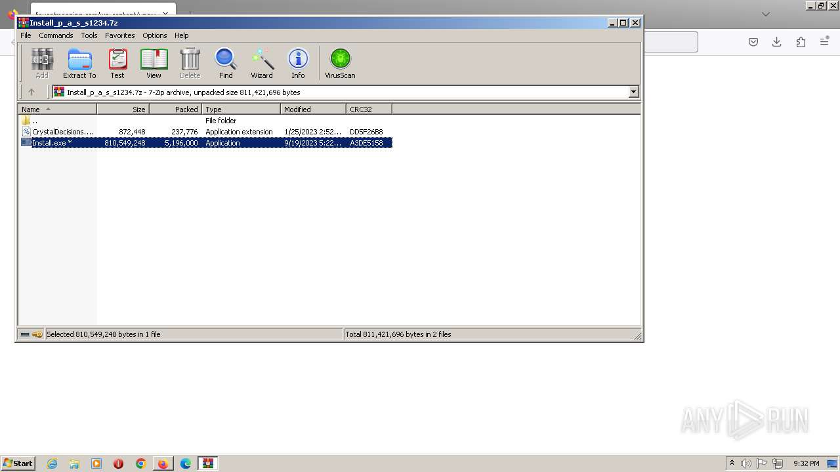Select the CrystalDecisions file row
This screenshot has height=472, width=840.
205,132
